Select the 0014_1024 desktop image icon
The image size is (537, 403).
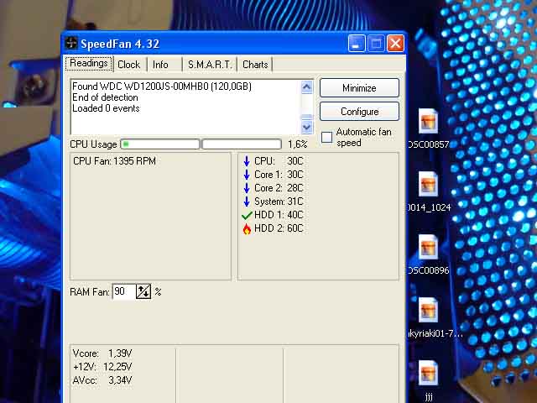click(x=428, y=184)
